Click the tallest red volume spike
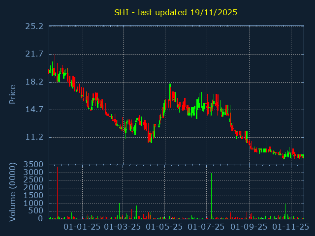This screenshot has width=315, height=236. (58, 193)
